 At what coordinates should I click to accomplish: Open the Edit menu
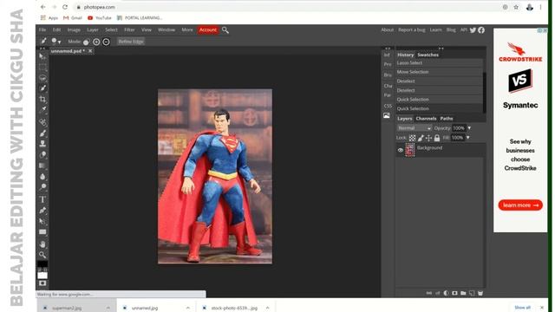tap(56, 30)
